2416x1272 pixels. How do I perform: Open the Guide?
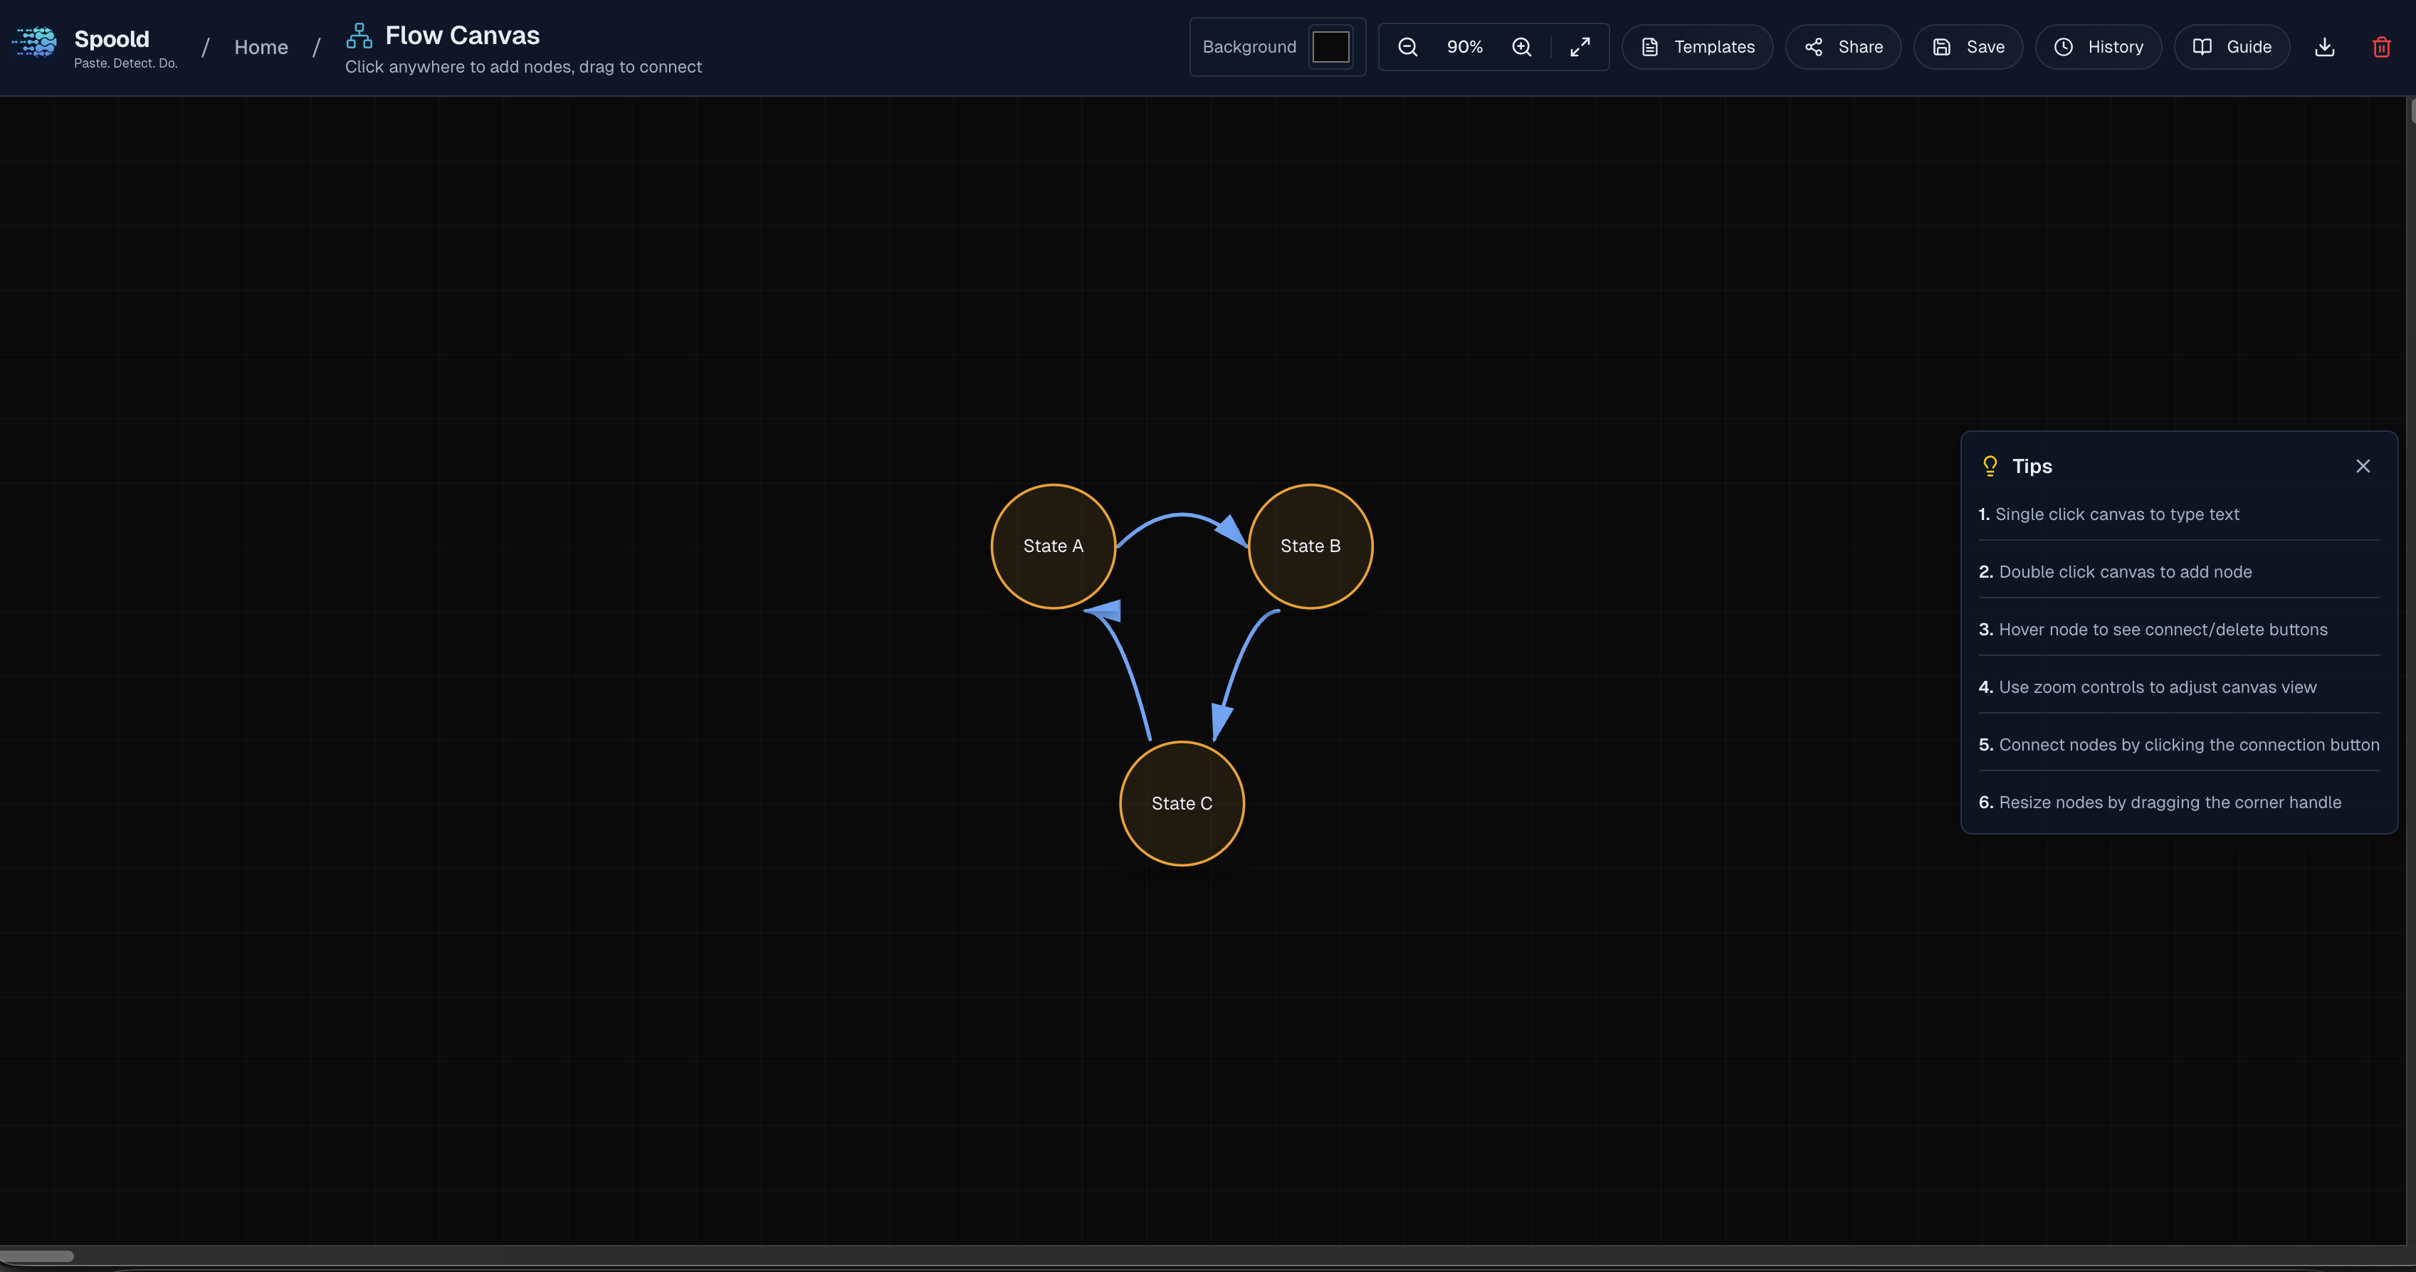point(2231,47)
